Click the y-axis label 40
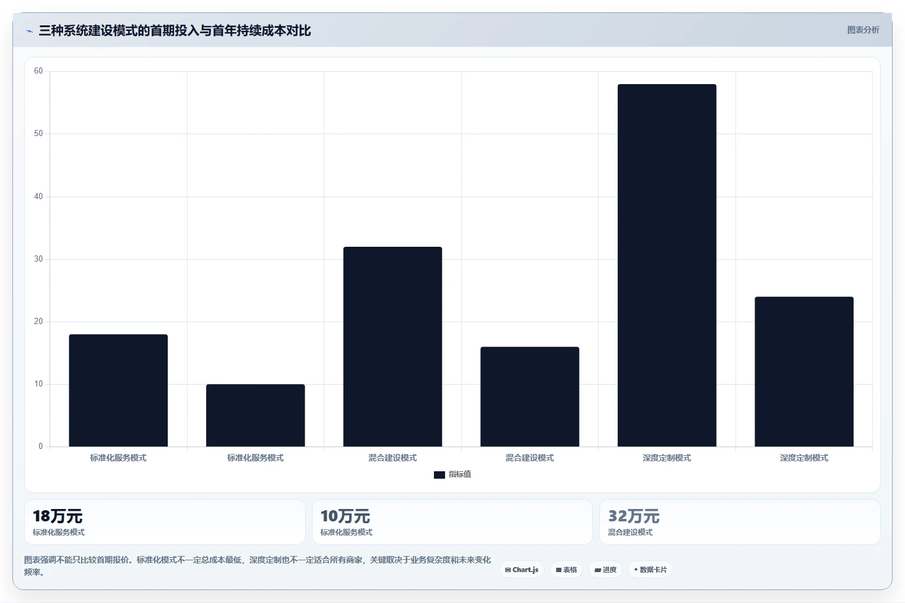 [38, 197]
